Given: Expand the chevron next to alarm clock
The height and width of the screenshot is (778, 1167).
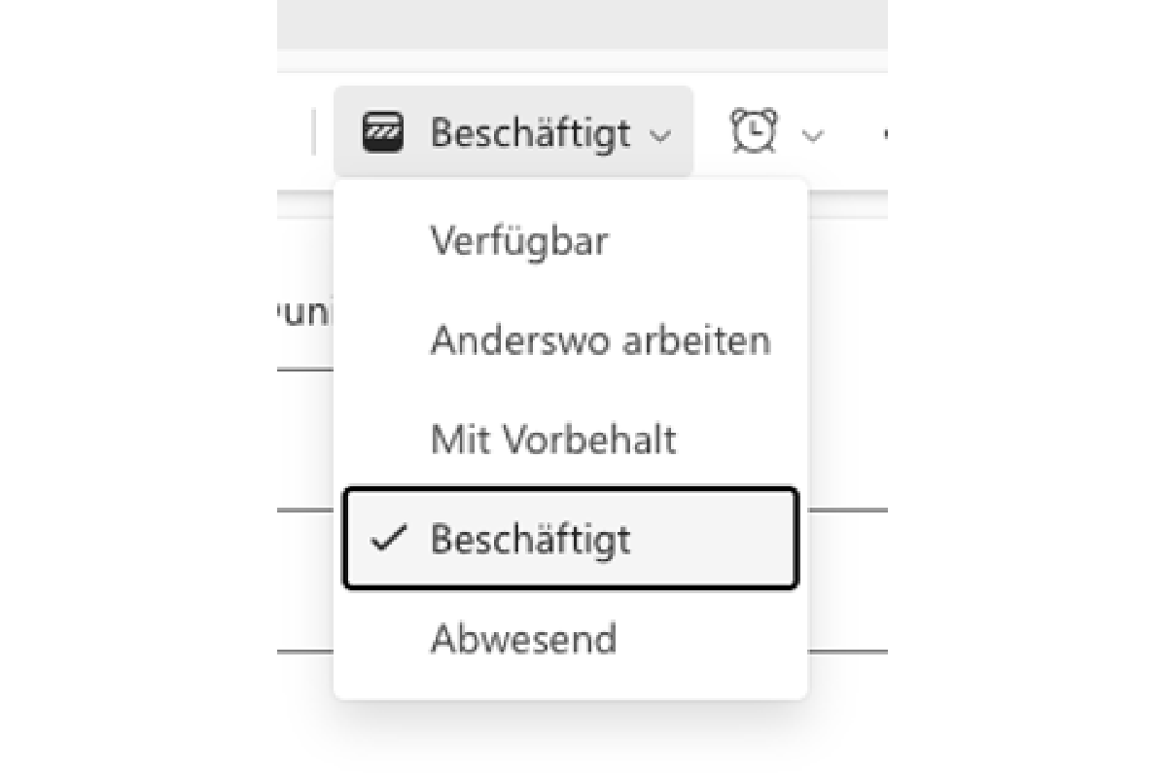Looking at the screenshot, I should [x=812, y=135].
